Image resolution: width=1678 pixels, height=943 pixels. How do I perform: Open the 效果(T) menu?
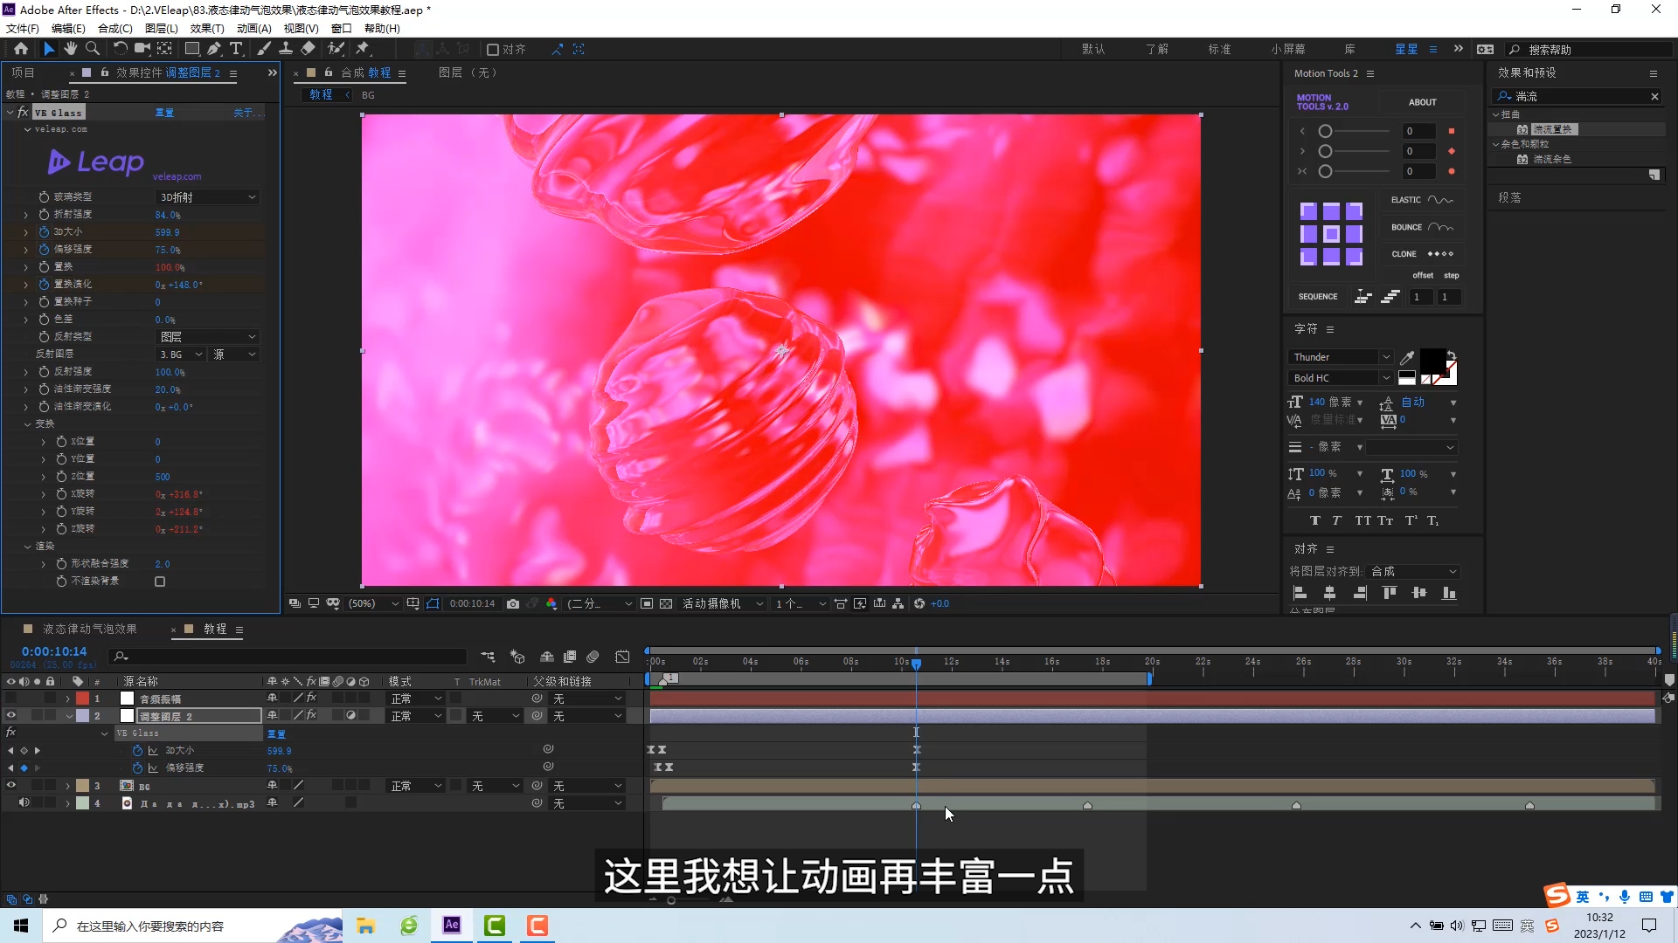(x=207, y=29)
